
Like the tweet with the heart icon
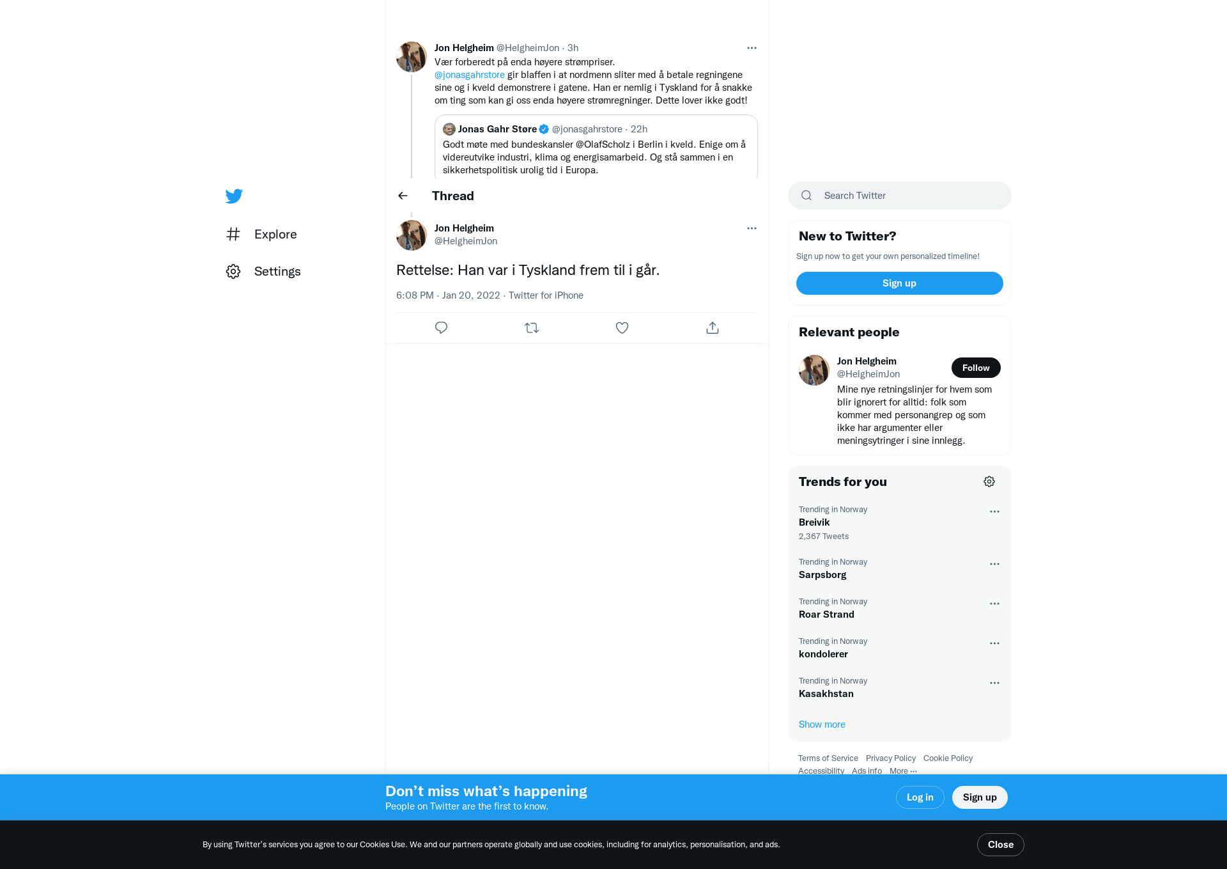click(622, 327)
